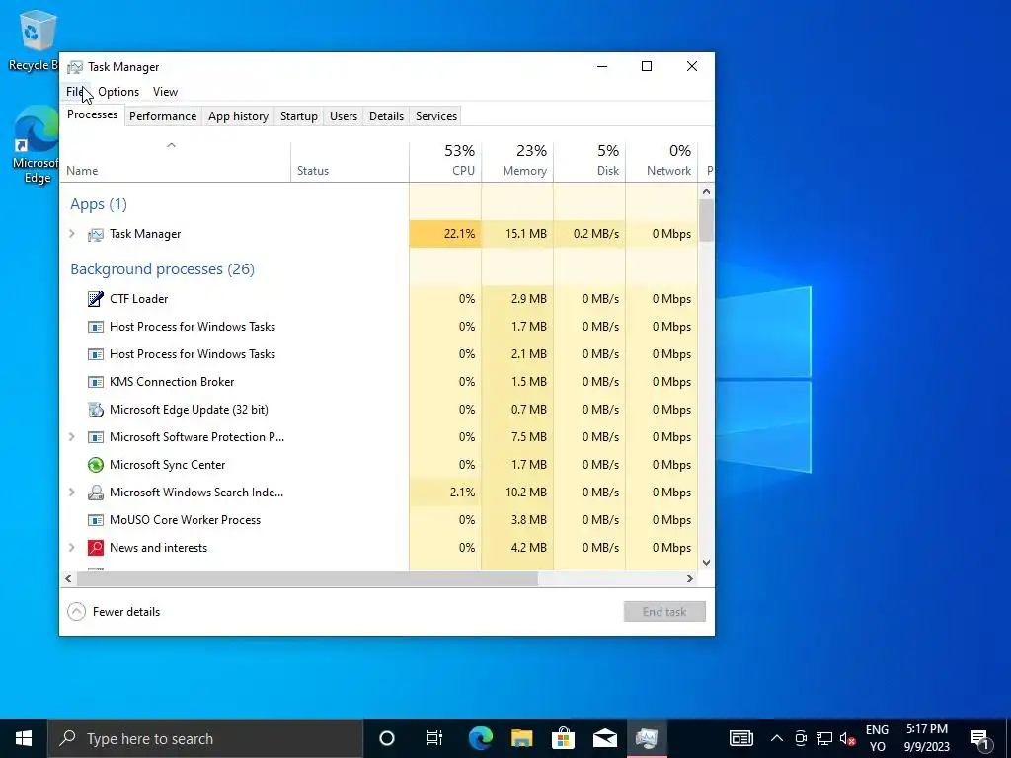
Task: Click the vertical scrollbar up arrow
Action: click(x=706, y=191)
